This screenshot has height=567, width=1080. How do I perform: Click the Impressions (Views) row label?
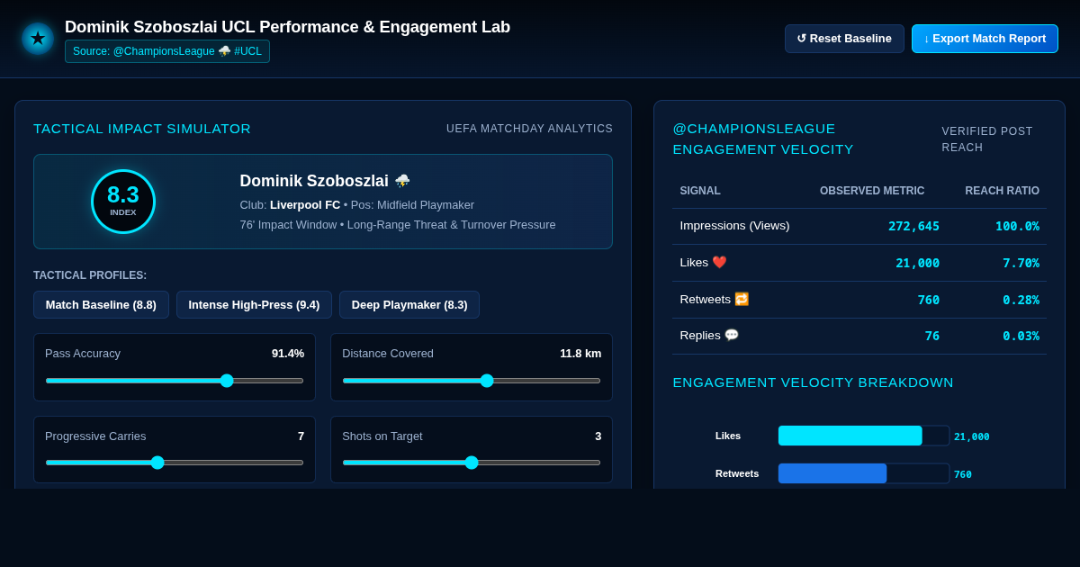[734, 226]
